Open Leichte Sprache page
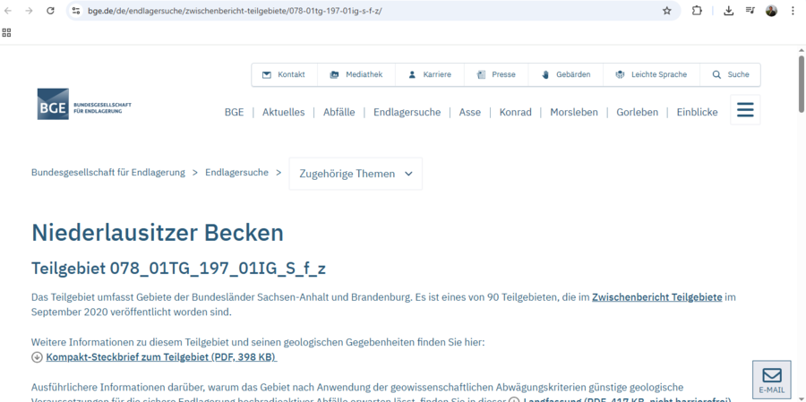The width and height of the screenshot is (806, 402). (651, 74)
